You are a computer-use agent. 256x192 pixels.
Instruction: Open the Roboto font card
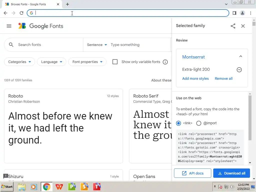[x=63, y=126]
